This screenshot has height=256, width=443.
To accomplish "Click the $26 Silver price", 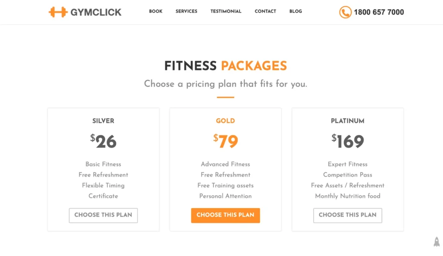I will pyautogui.click(x=103, y=141).
